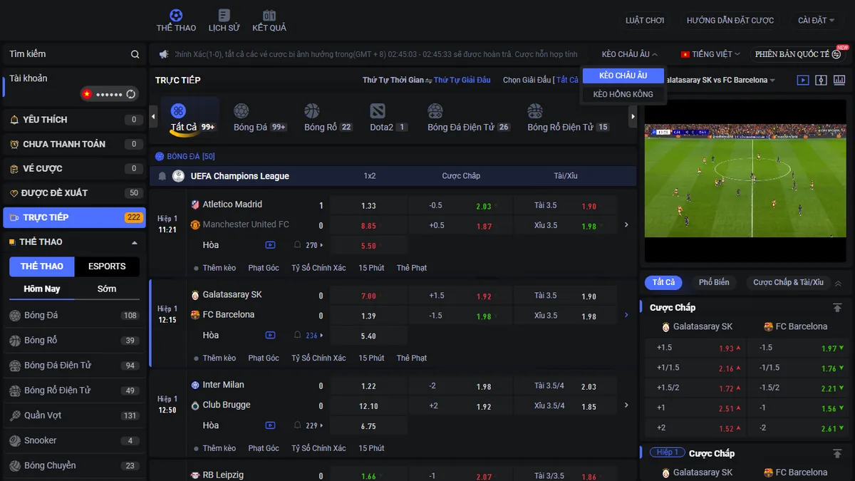The image size is (855, 481).
Task: Open live stream icon in the Galatasaray SK match
Action: click(270, 335)
